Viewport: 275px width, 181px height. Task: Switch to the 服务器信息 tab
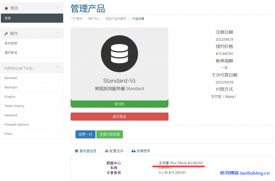(x=86, y=151)
